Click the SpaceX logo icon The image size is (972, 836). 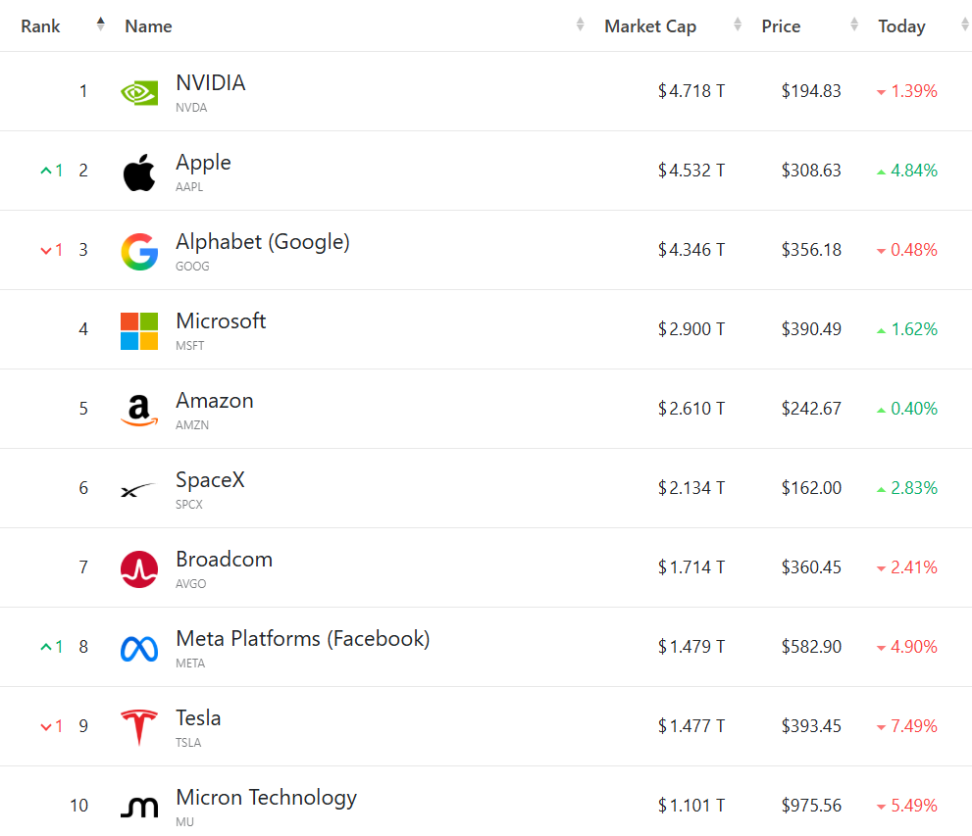[x=137, y=490]
